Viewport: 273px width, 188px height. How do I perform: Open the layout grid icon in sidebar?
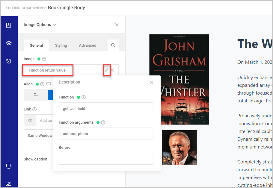pyautogui.click(x=9, y=25)
